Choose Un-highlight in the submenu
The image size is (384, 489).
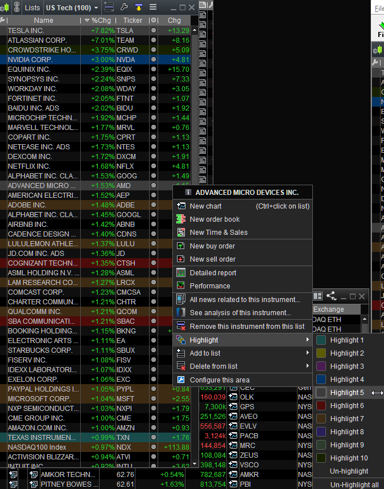(x=349, y=471)
